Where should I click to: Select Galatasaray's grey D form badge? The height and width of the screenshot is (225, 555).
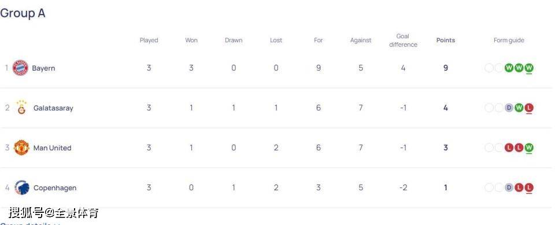tap(509, 108)
